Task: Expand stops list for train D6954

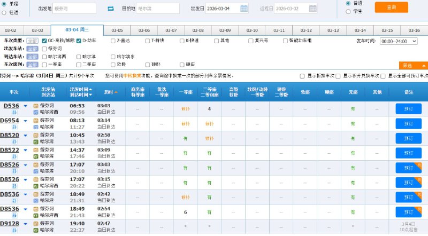Action: coord(25,121)
